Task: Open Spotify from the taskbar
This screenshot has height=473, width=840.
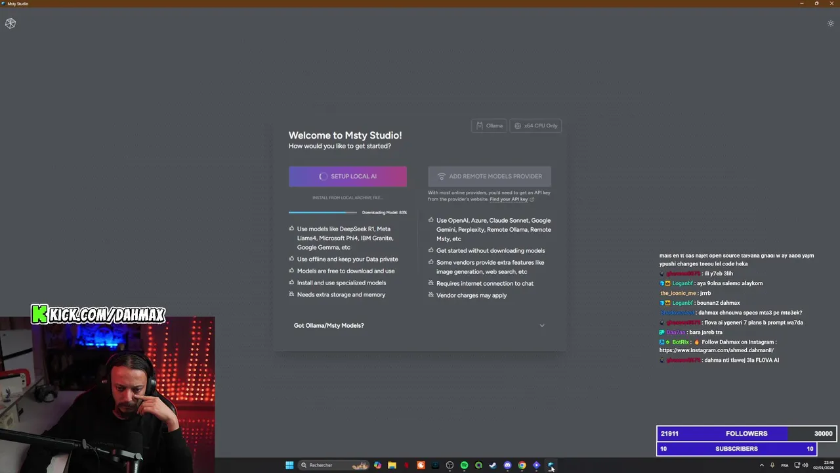Action: [464, 465]
